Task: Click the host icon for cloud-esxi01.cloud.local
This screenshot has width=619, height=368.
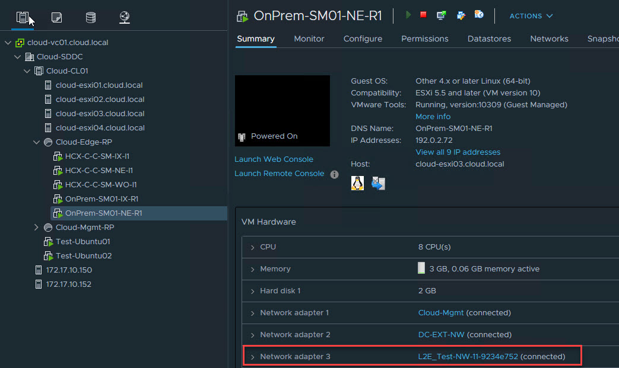Action: 48,85
